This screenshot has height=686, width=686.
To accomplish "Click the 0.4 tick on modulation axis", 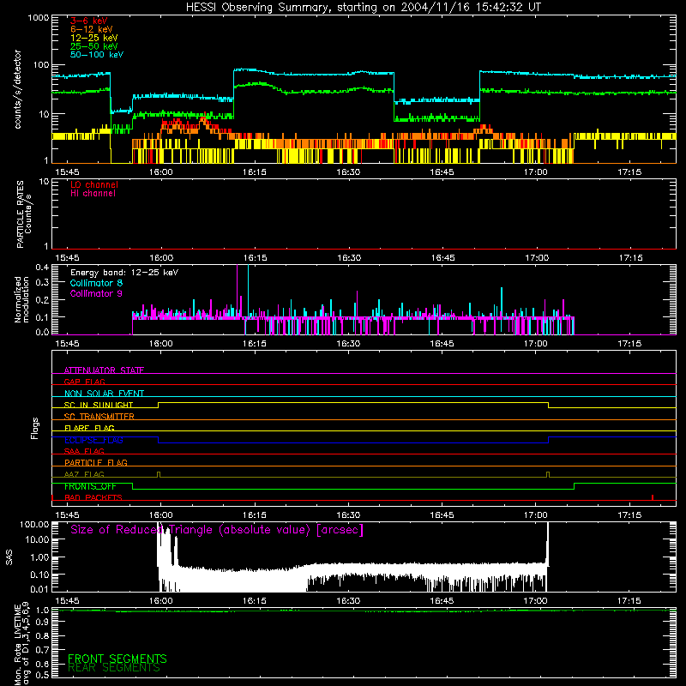I will point(42,268).
